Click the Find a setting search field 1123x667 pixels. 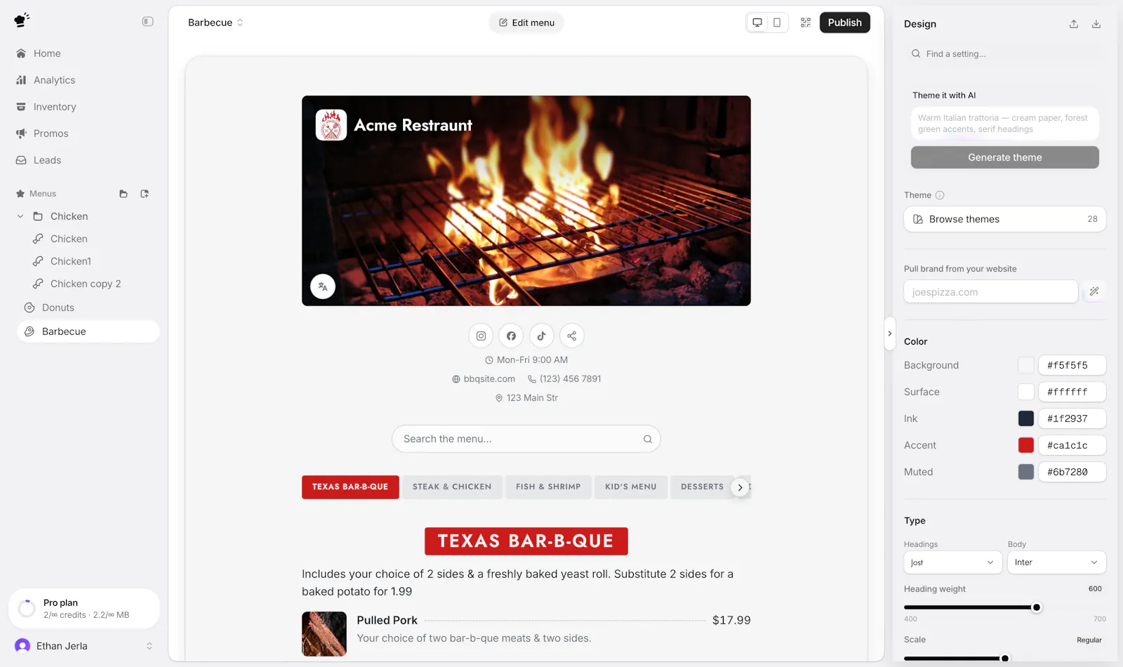click(x=1005, y=54)
